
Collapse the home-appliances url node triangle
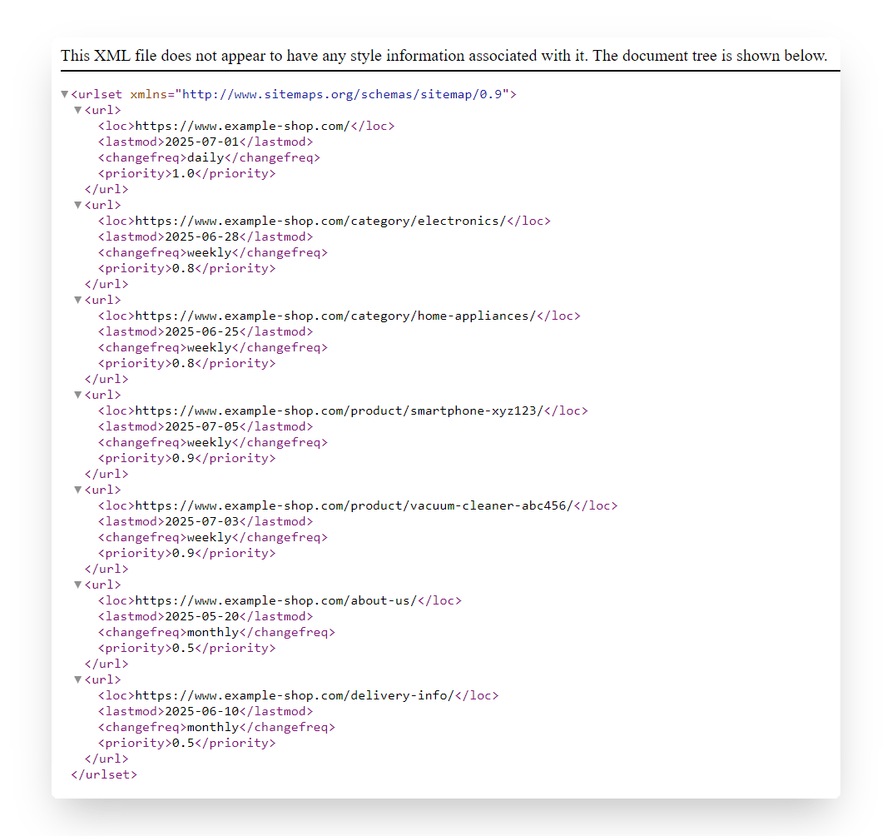coord(78,300)
